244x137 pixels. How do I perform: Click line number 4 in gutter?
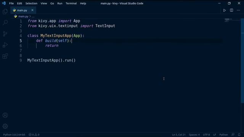[21, 36]
